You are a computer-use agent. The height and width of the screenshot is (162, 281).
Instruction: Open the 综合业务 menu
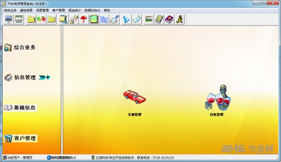[10, 10]
